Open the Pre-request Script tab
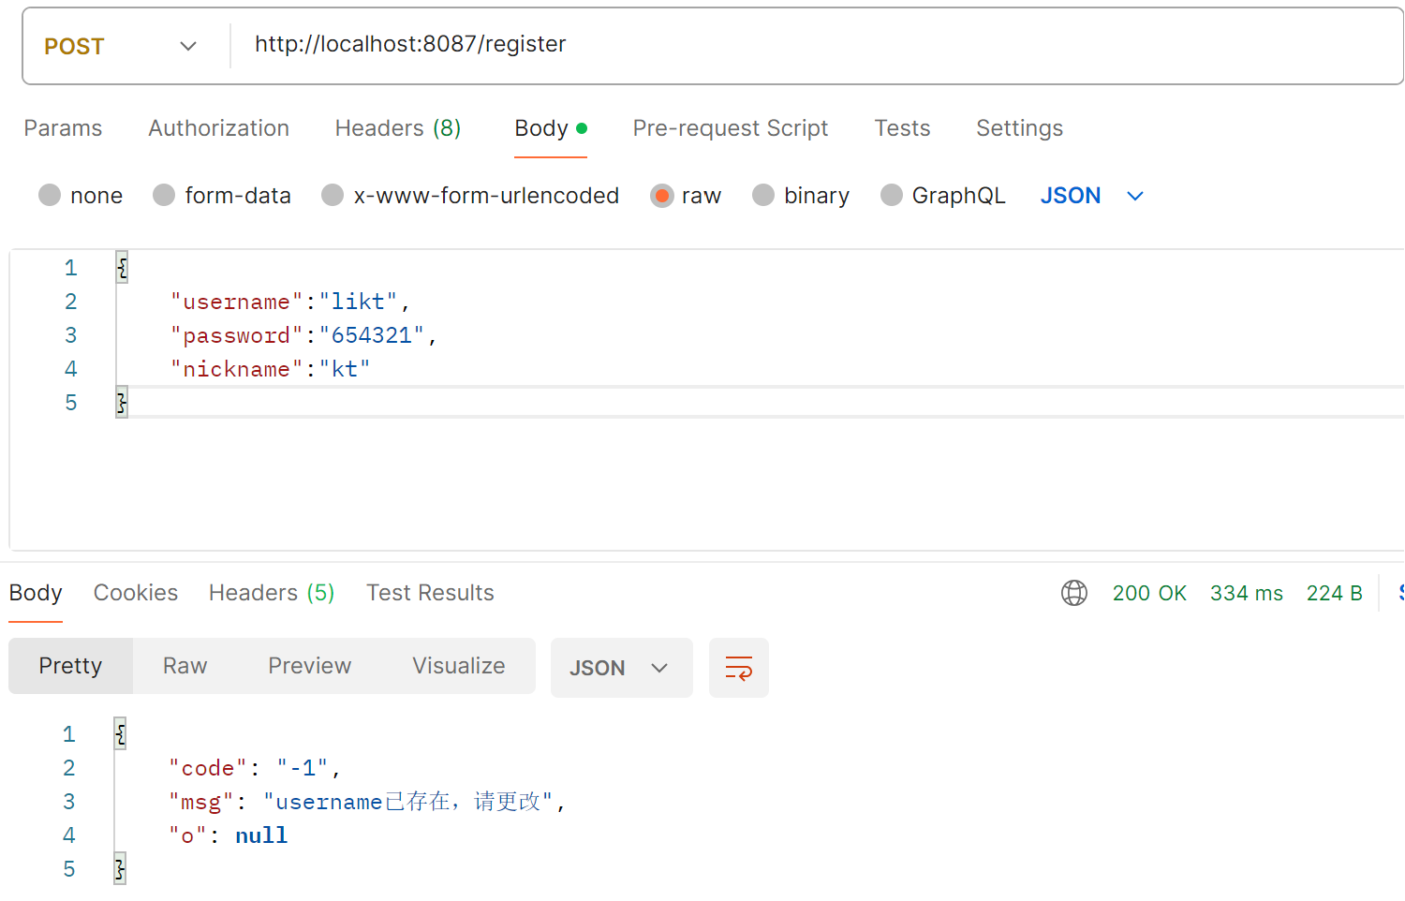Viewport: 1405px width, 901px height. (731, 128)
